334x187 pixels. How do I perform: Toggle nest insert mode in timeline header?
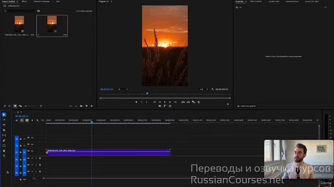coord(17,121)
